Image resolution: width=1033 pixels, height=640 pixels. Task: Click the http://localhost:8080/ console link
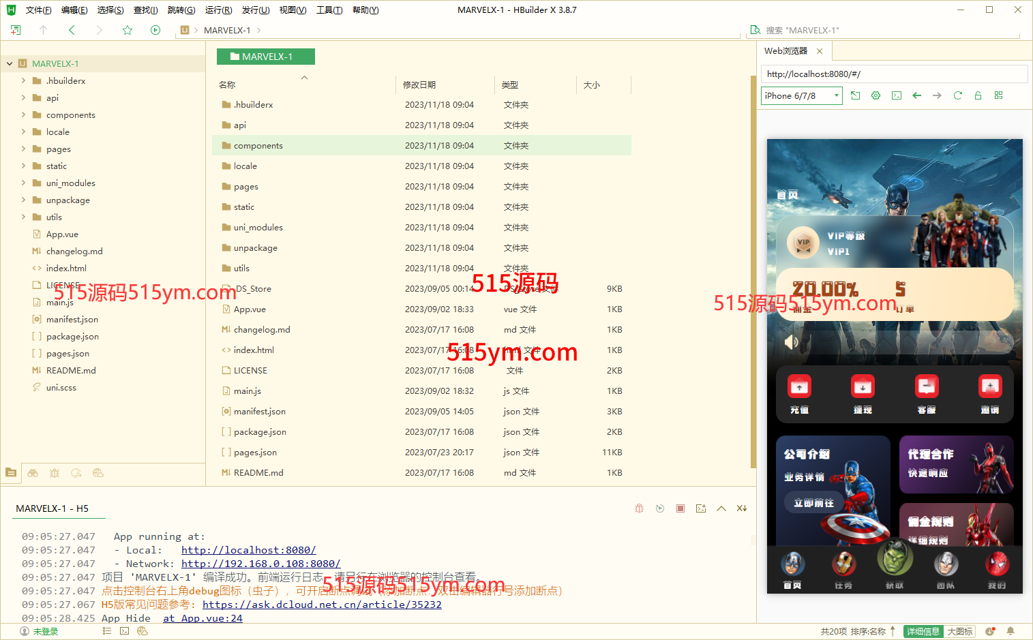(248, 550)
